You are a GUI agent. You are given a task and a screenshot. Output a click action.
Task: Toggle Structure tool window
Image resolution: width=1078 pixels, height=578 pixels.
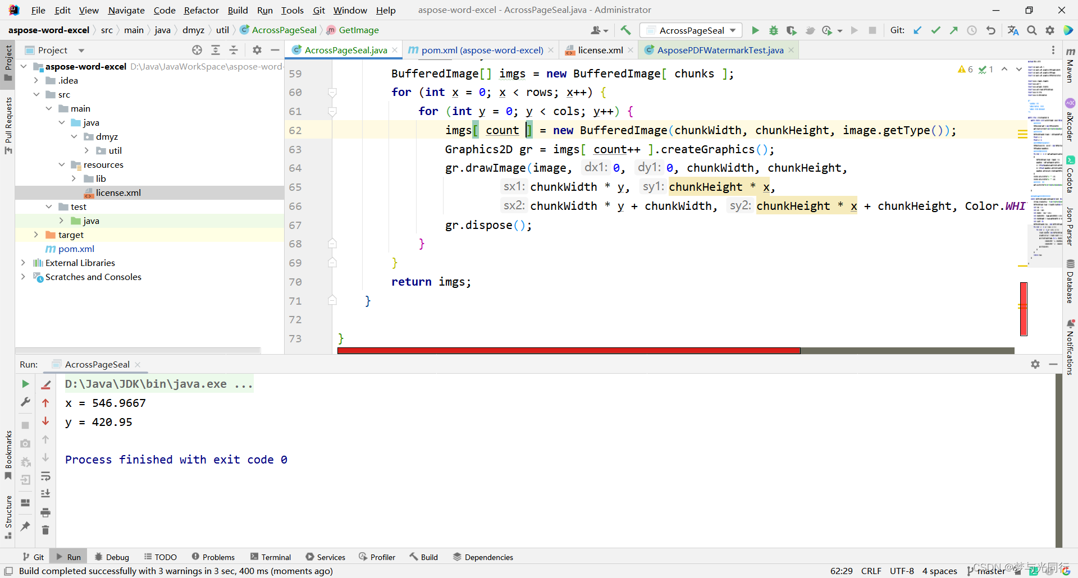coord(8,516)
